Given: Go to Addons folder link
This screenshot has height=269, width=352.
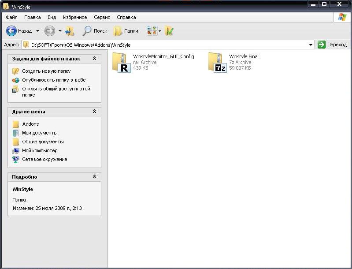Looking at the screenshot, I should [x=30, y=124].
